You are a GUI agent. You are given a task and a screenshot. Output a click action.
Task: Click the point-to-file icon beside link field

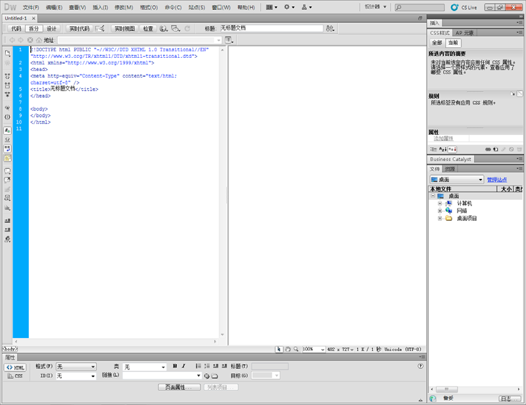206,376
